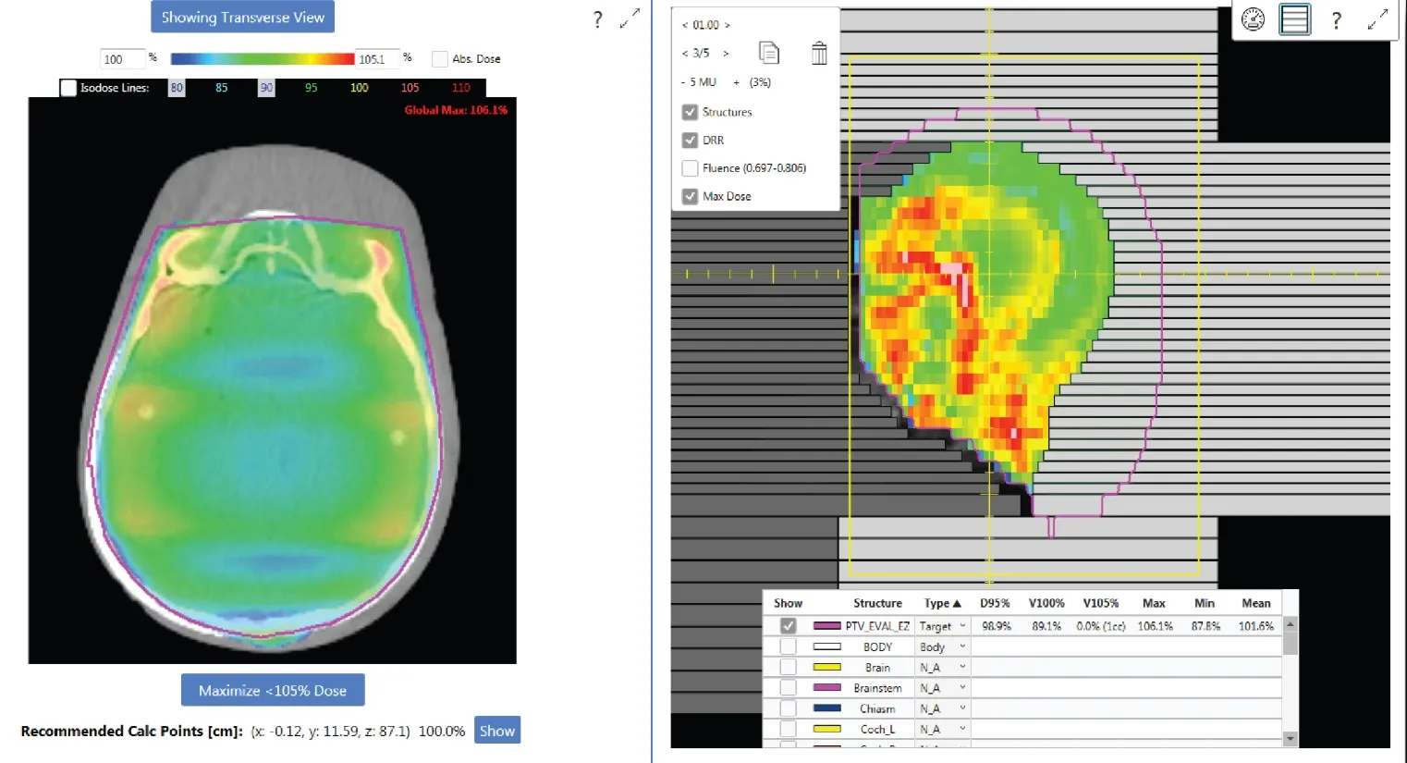
Task: Expand the transverse view with the arrows icon
Action: [x=630, y=18]
